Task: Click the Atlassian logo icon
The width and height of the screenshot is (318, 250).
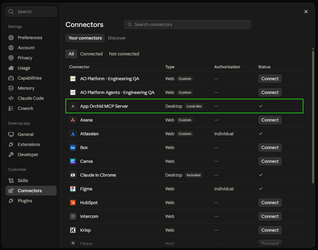Action: click(x=73, y=134)
